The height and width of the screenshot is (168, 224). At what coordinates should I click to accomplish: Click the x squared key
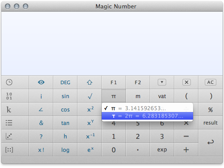click(90, 109)
